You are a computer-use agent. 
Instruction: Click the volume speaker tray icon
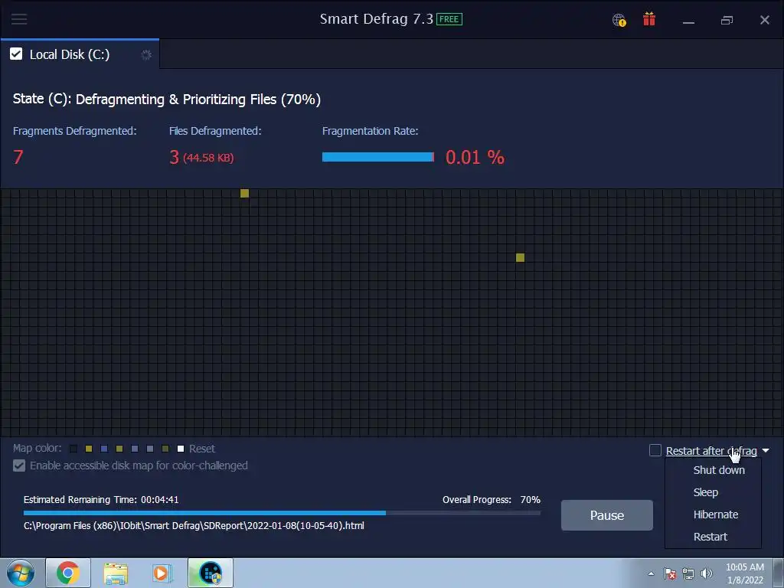click(707, 573)
